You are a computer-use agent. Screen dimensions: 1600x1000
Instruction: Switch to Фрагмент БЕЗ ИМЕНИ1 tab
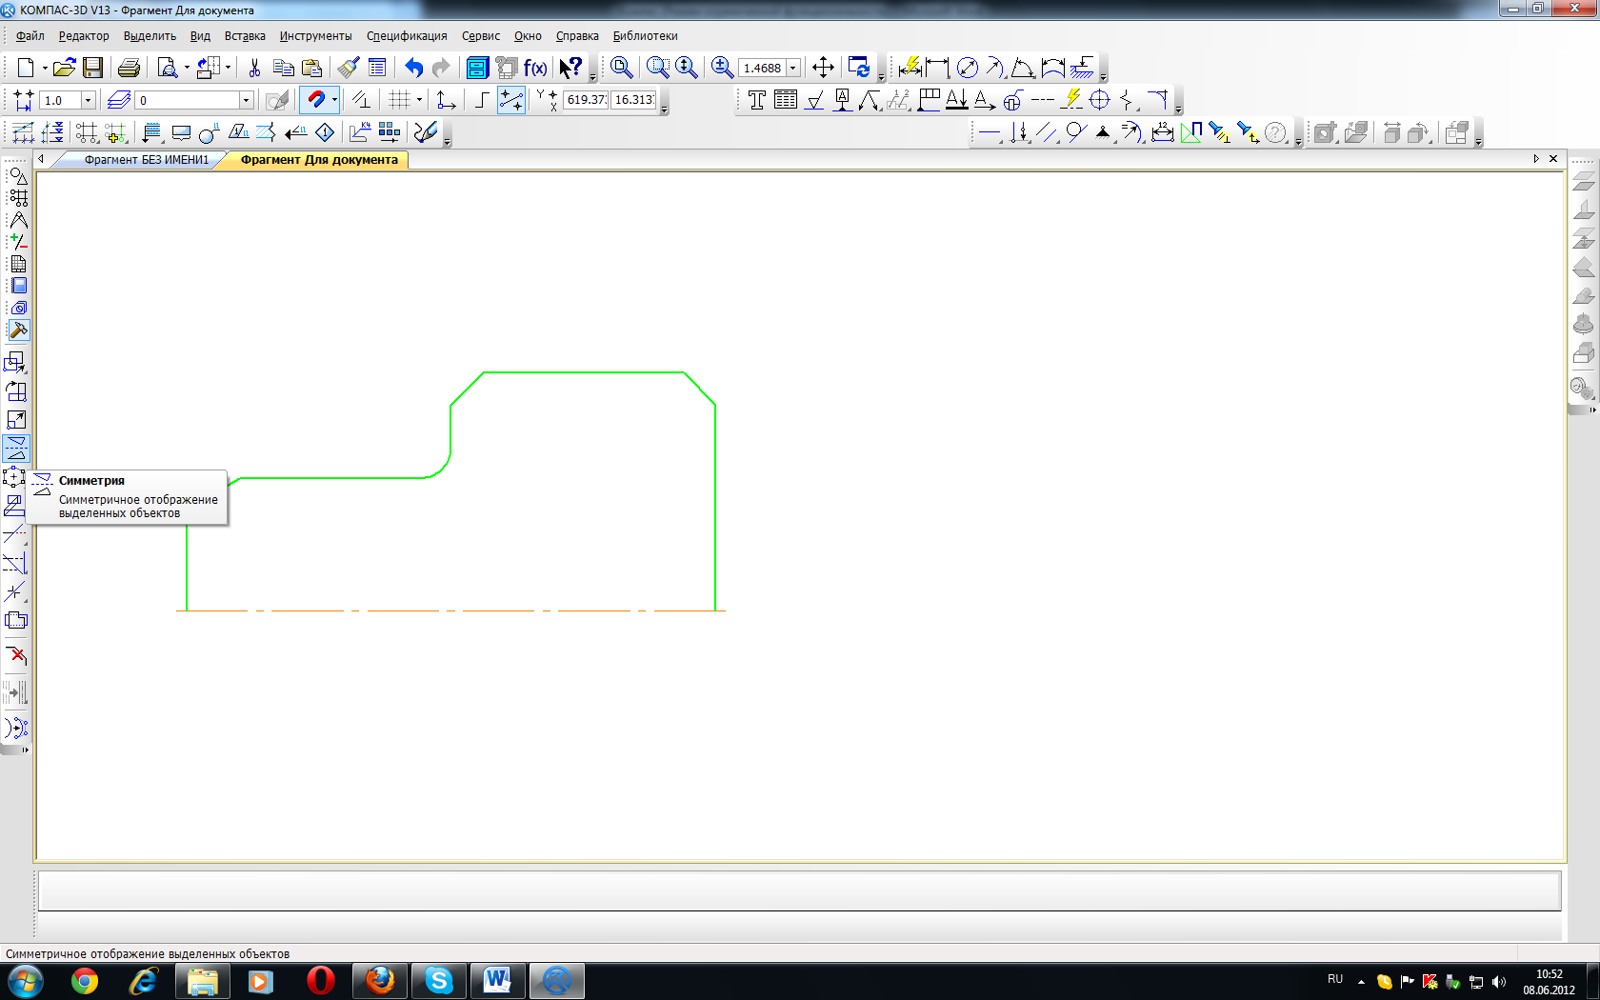click(146, 160)
